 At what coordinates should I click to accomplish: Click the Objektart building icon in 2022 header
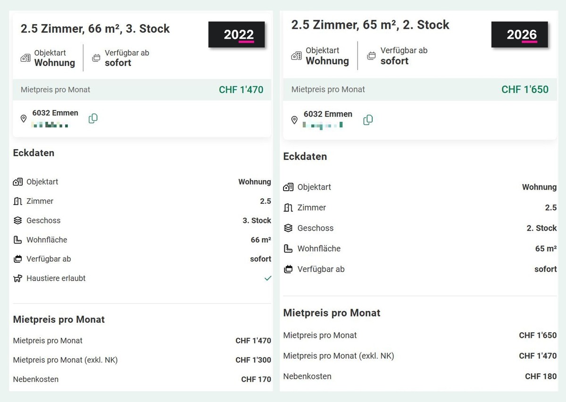point(25,58)
